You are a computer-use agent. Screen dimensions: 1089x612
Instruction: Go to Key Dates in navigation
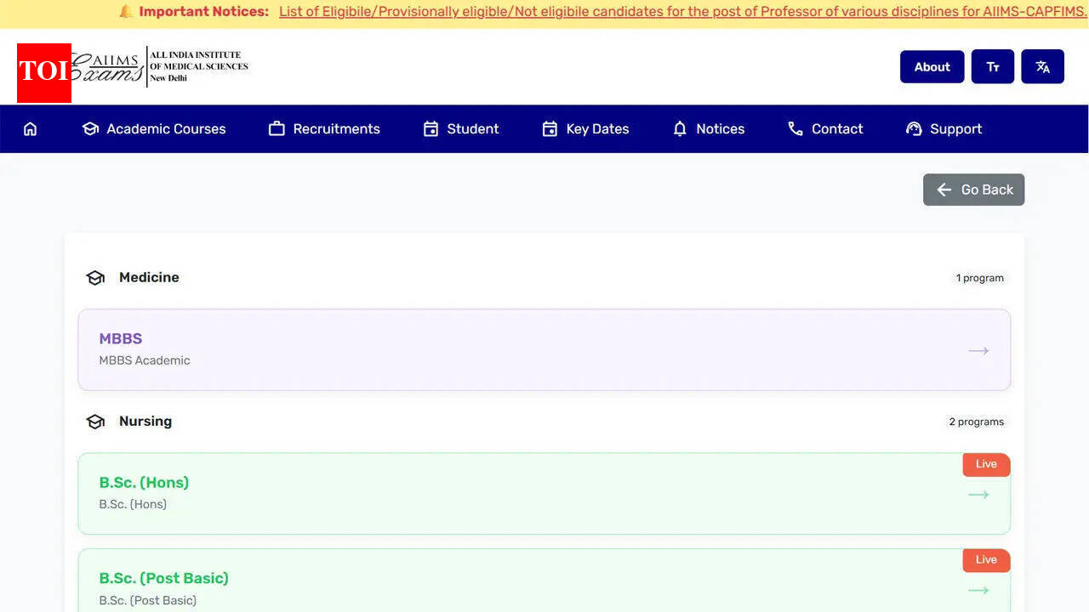point(585,129)
